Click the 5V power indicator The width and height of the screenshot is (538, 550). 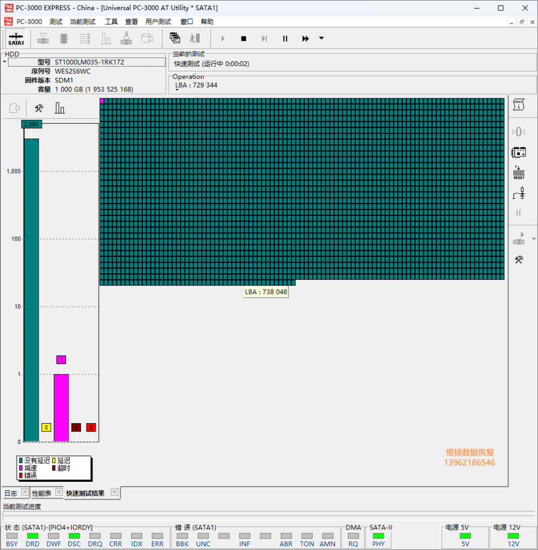click(x=465, y=536)
